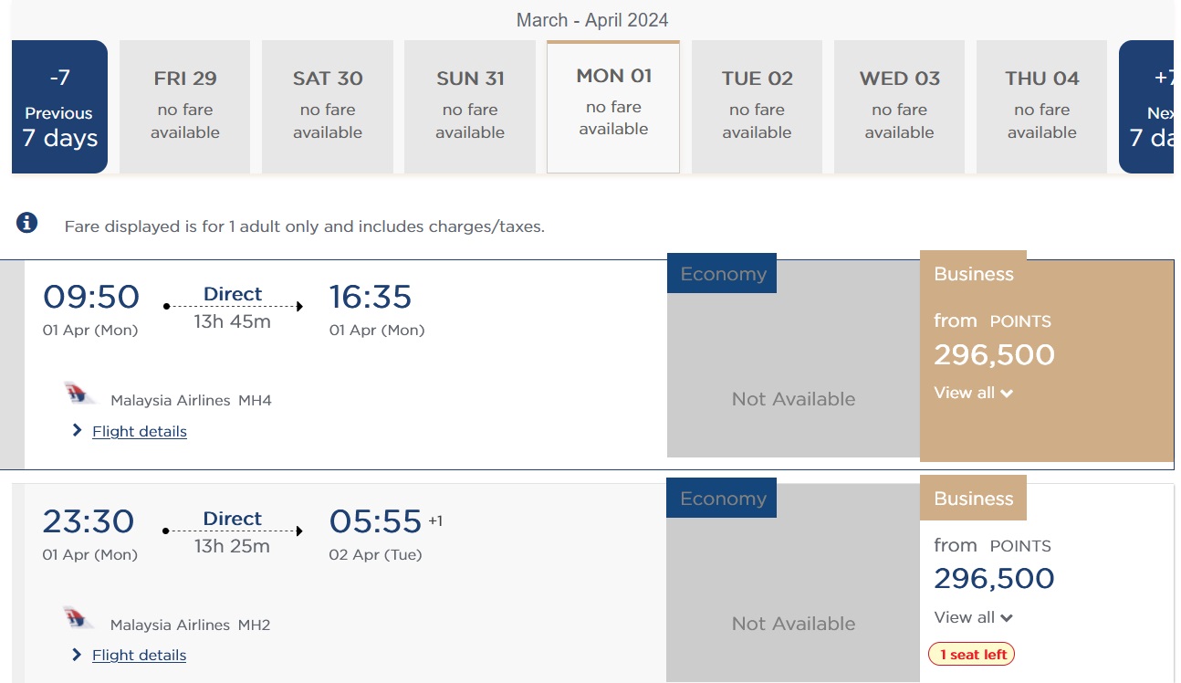Image resolution: width=1181 pixels, height=683 pixels.
Task: Select the SAT 30 date tab
Action: pyautogui.click(x=328, y=107)
